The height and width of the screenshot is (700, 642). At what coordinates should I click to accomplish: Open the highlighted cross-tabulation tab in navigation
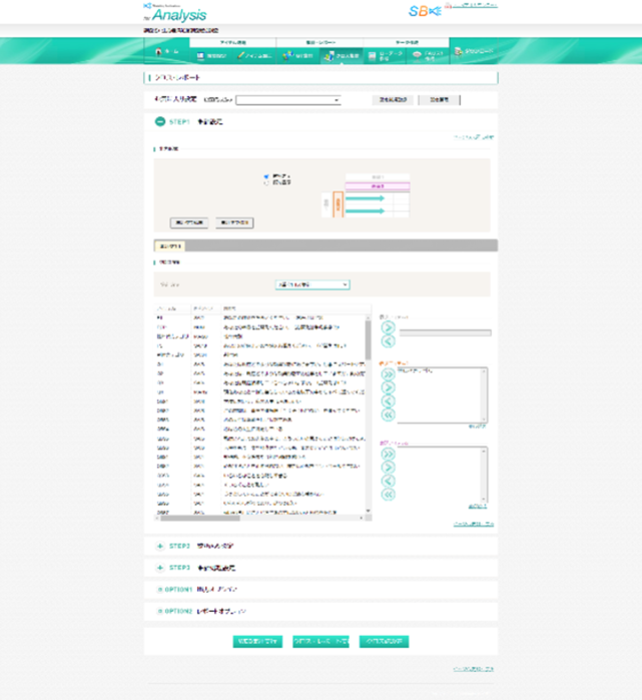pyautogui.click(x=341, y=56)
